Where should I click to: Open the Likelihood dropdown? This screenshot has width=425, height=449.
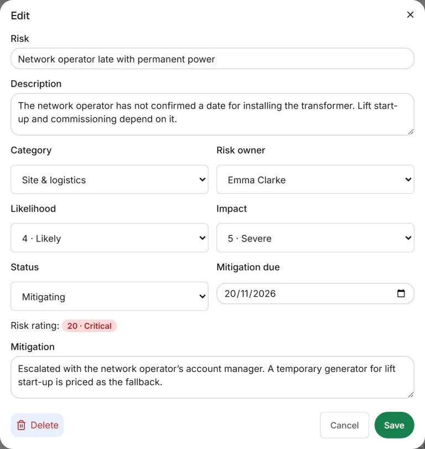point(110,238)
